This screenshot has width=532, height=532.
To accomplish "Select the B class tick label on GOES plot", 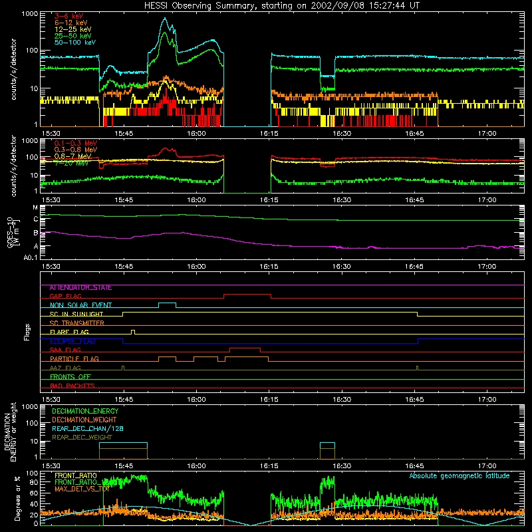I will 36,233.
